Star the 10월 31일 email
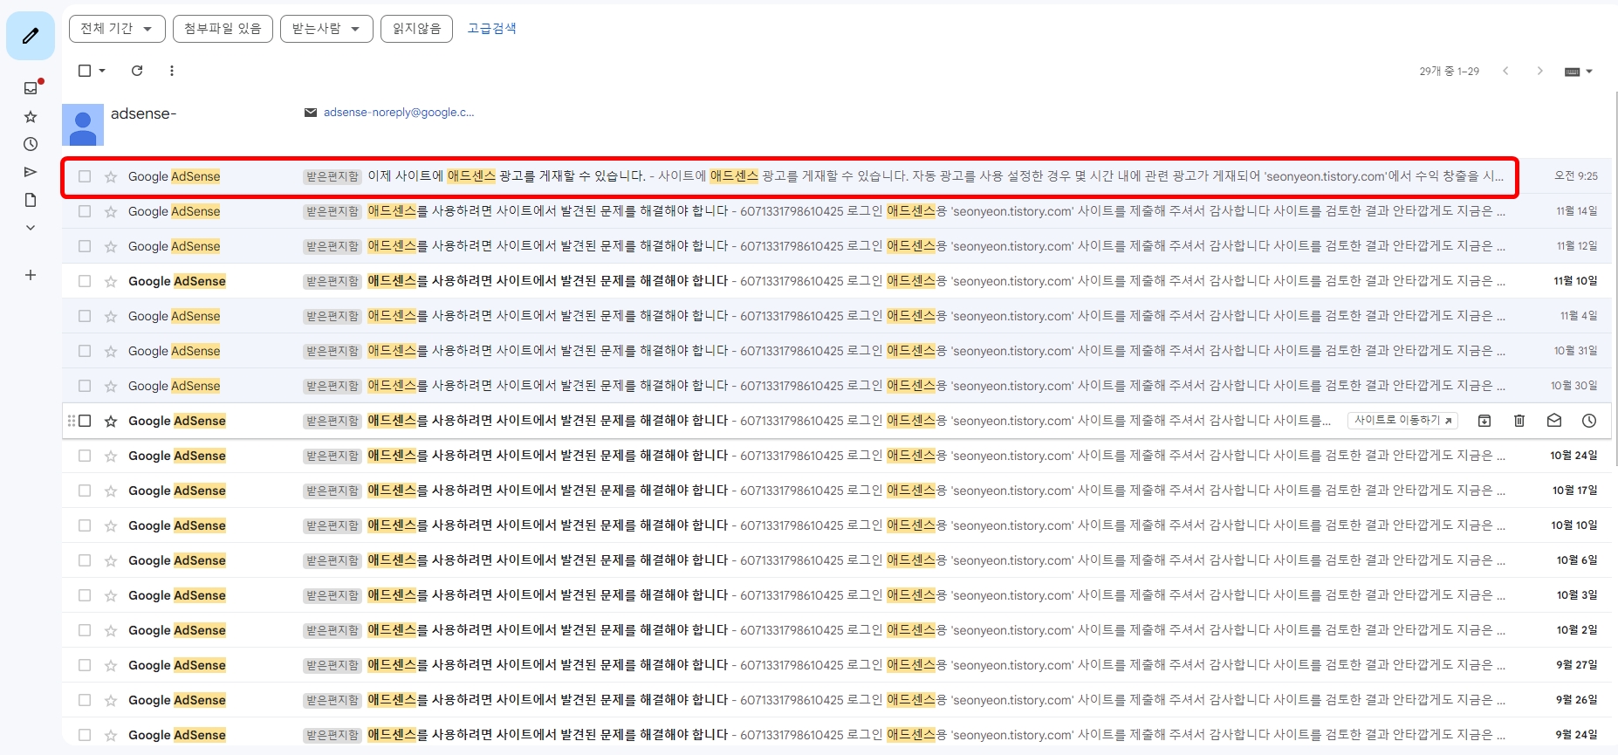This screenshot has width=1618, height=755. [x=111, y=351]
